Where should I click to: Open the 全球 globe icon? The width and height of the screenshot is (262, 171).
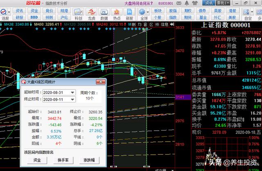tap(142, 12)
